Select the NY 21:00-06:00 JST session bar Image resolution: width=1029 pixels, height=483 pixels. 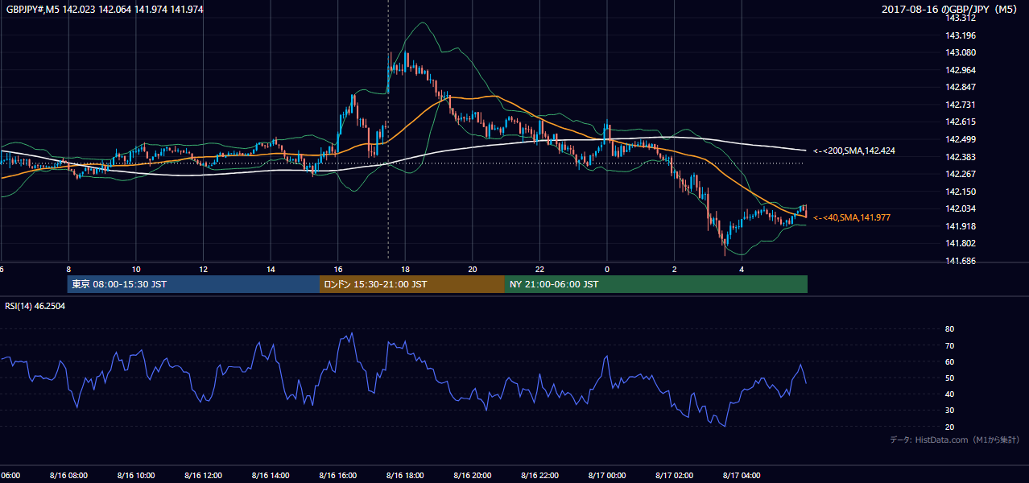pos(656,284)
